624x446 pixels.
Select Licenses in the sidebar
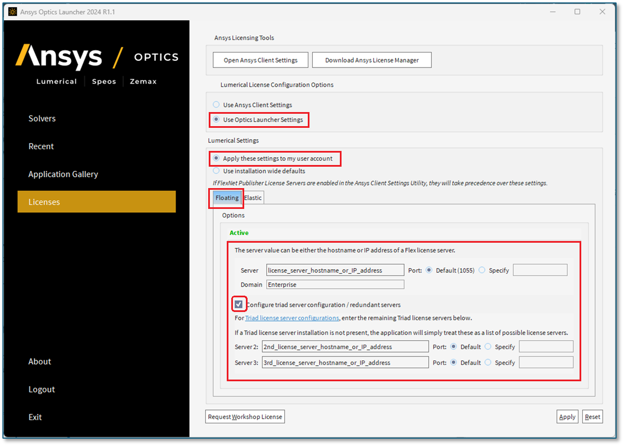pyautogui.click(x=96, y=202)
